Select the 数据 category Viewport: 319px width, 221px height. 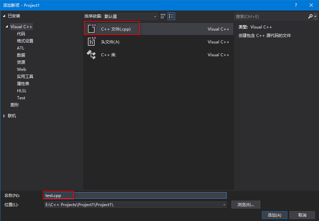[21, 55]
